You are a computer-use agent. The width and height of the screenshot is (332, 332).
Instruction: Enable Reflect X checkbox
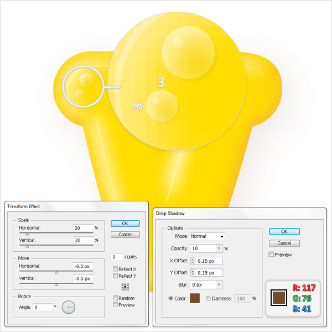116,269
